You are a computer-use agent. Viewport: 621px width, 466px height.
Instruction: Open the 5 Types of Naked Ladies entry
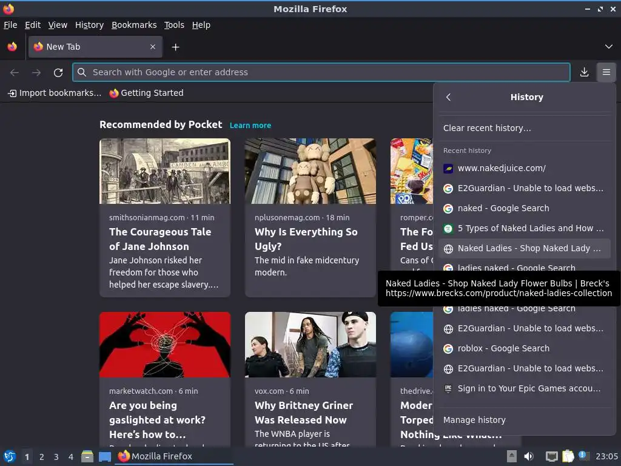pyautogui.click(x=525, y=228)
